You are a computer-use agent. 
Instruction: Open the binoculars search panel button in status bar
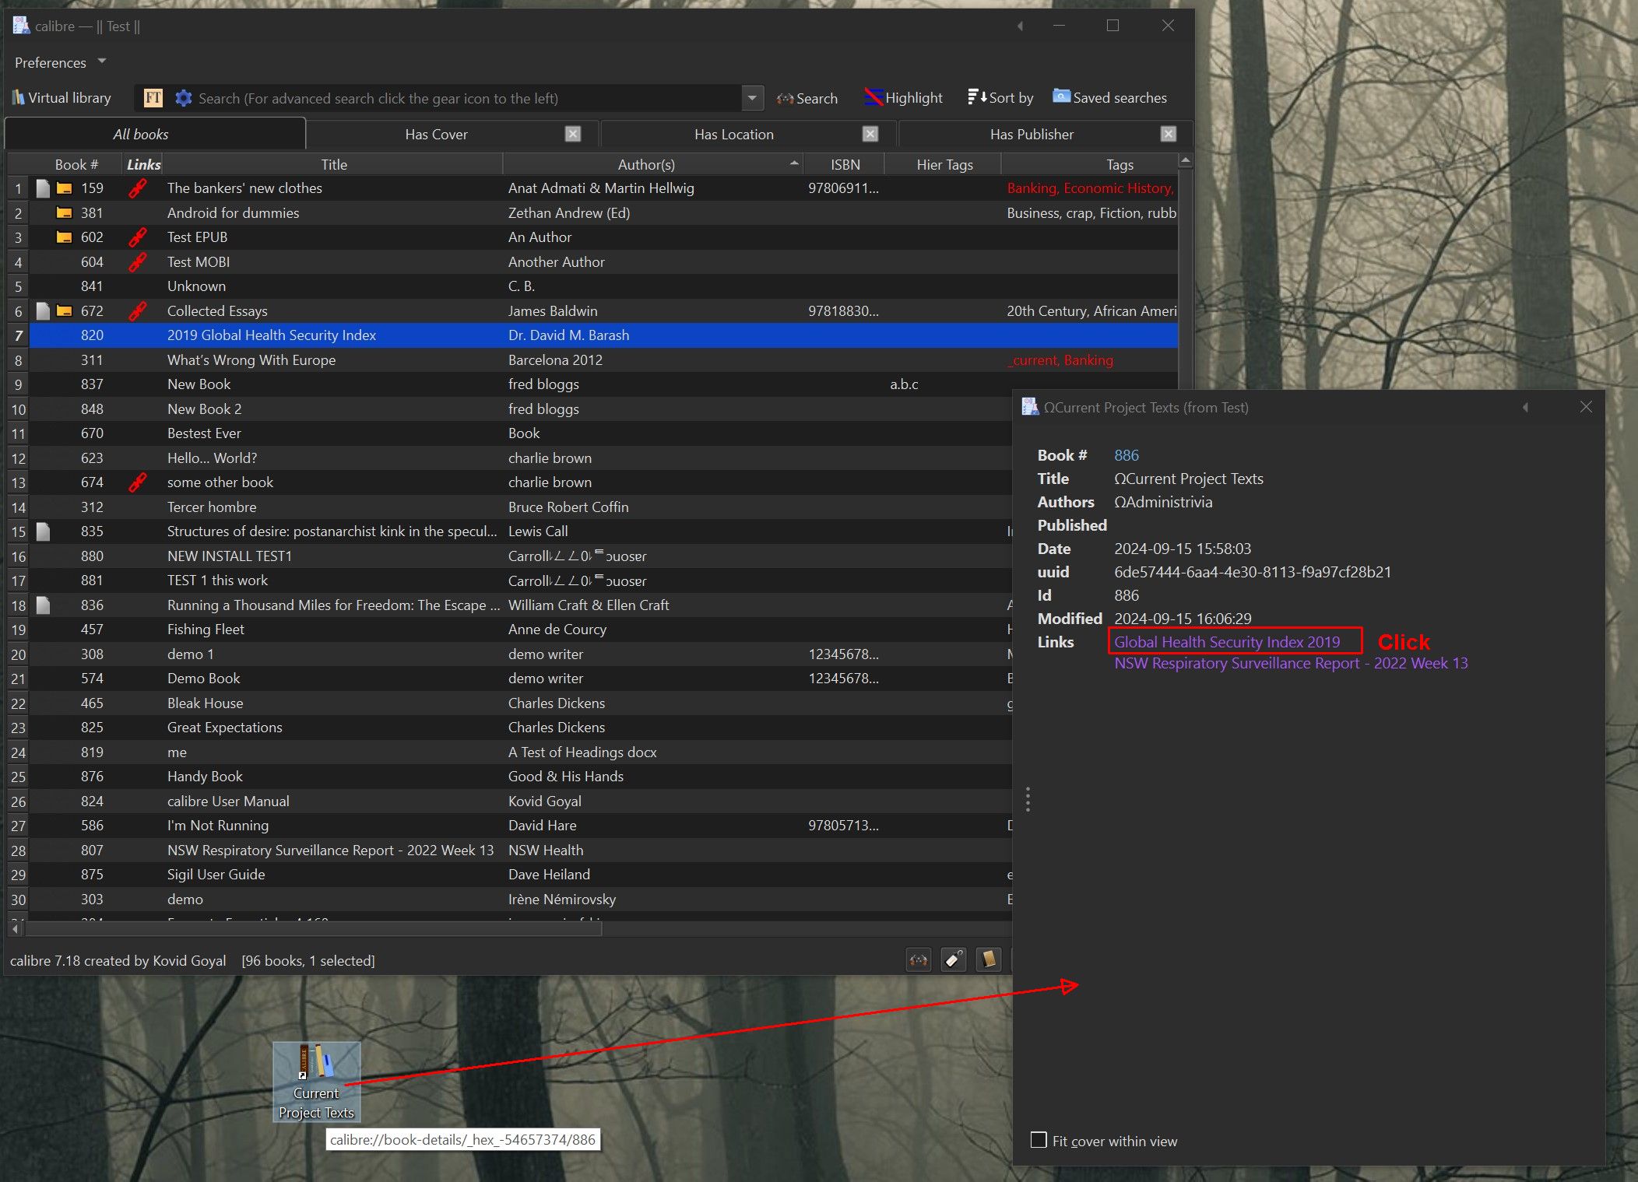[919, 959]
